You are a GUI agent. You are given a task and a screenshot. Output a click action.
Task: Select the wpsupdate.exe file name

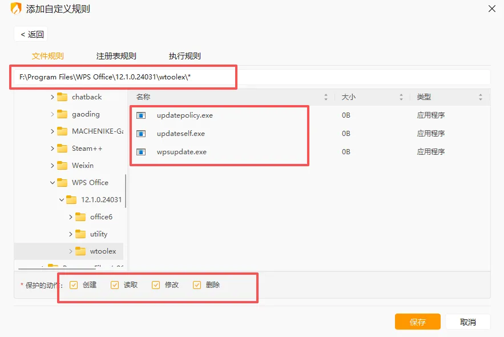182,152
